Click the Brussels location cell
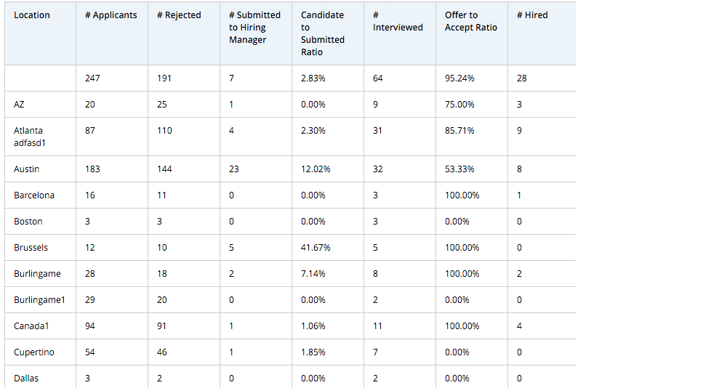Image resolution: width=727 pixels, height=388 pixels. pos(31,248)
